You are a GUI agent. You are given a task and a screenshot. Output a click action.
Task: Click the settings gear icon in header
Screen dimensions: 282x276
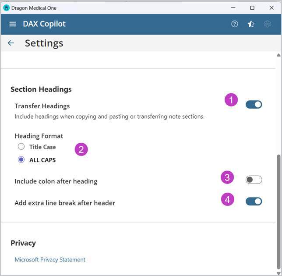point(268,24)
